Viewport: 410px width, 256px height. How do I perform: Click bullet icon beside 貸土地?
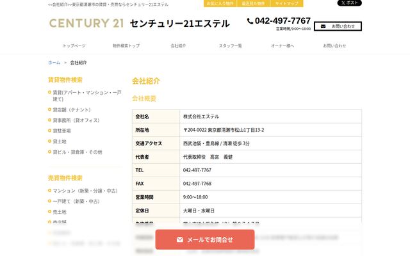coord(50,141)
